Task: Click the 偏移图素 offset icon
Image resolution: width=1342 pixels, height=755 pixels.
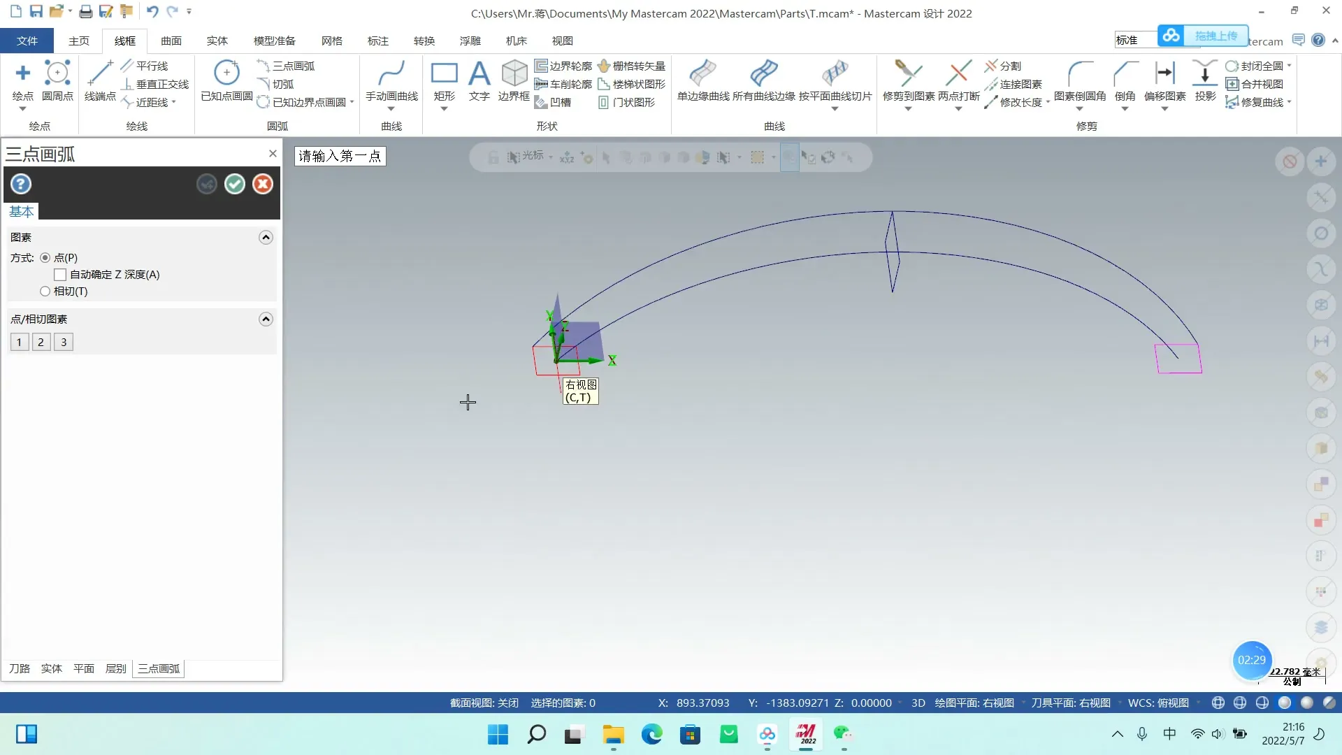Action: [1164, 73]
